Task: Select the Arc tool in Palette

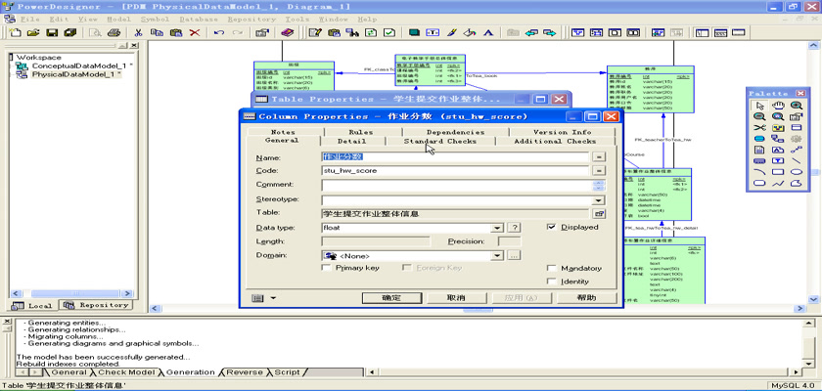Action: pos(759,172)
